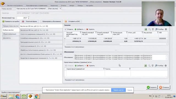176x99 pixels.
Task: Click the Экономист-Эксперт gold taskbar icon
Action: tap(30, 96)
